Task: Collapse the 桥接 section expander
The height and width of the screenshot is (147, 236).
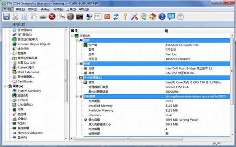Action: pyautogui.click(x=77, y=64)
